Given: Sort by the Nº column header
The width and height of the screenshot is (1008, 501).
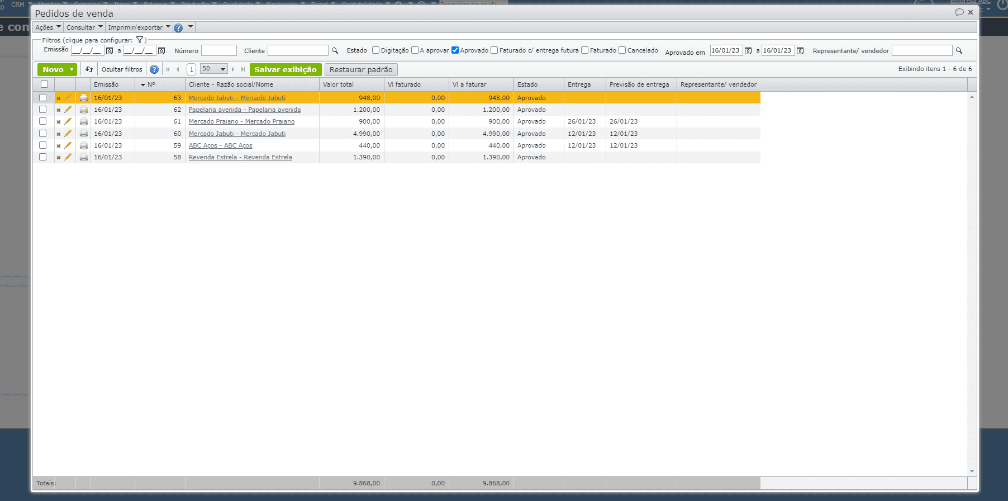Looking at the screenshot, I should pos(160,84).
